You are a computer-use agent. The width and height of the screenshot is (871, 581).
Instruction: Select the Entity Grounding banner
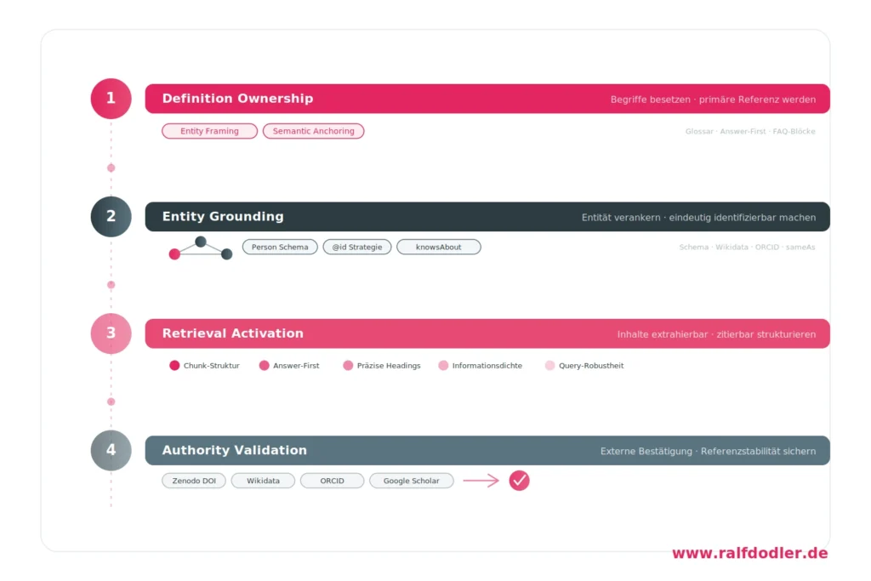click(x=487, y=217)
